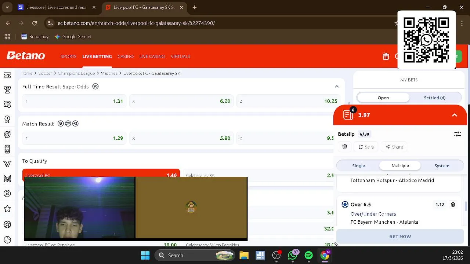Open the mobile device icon in sidebar
Viewport: 470px width, 264px height.
(7, 149)
